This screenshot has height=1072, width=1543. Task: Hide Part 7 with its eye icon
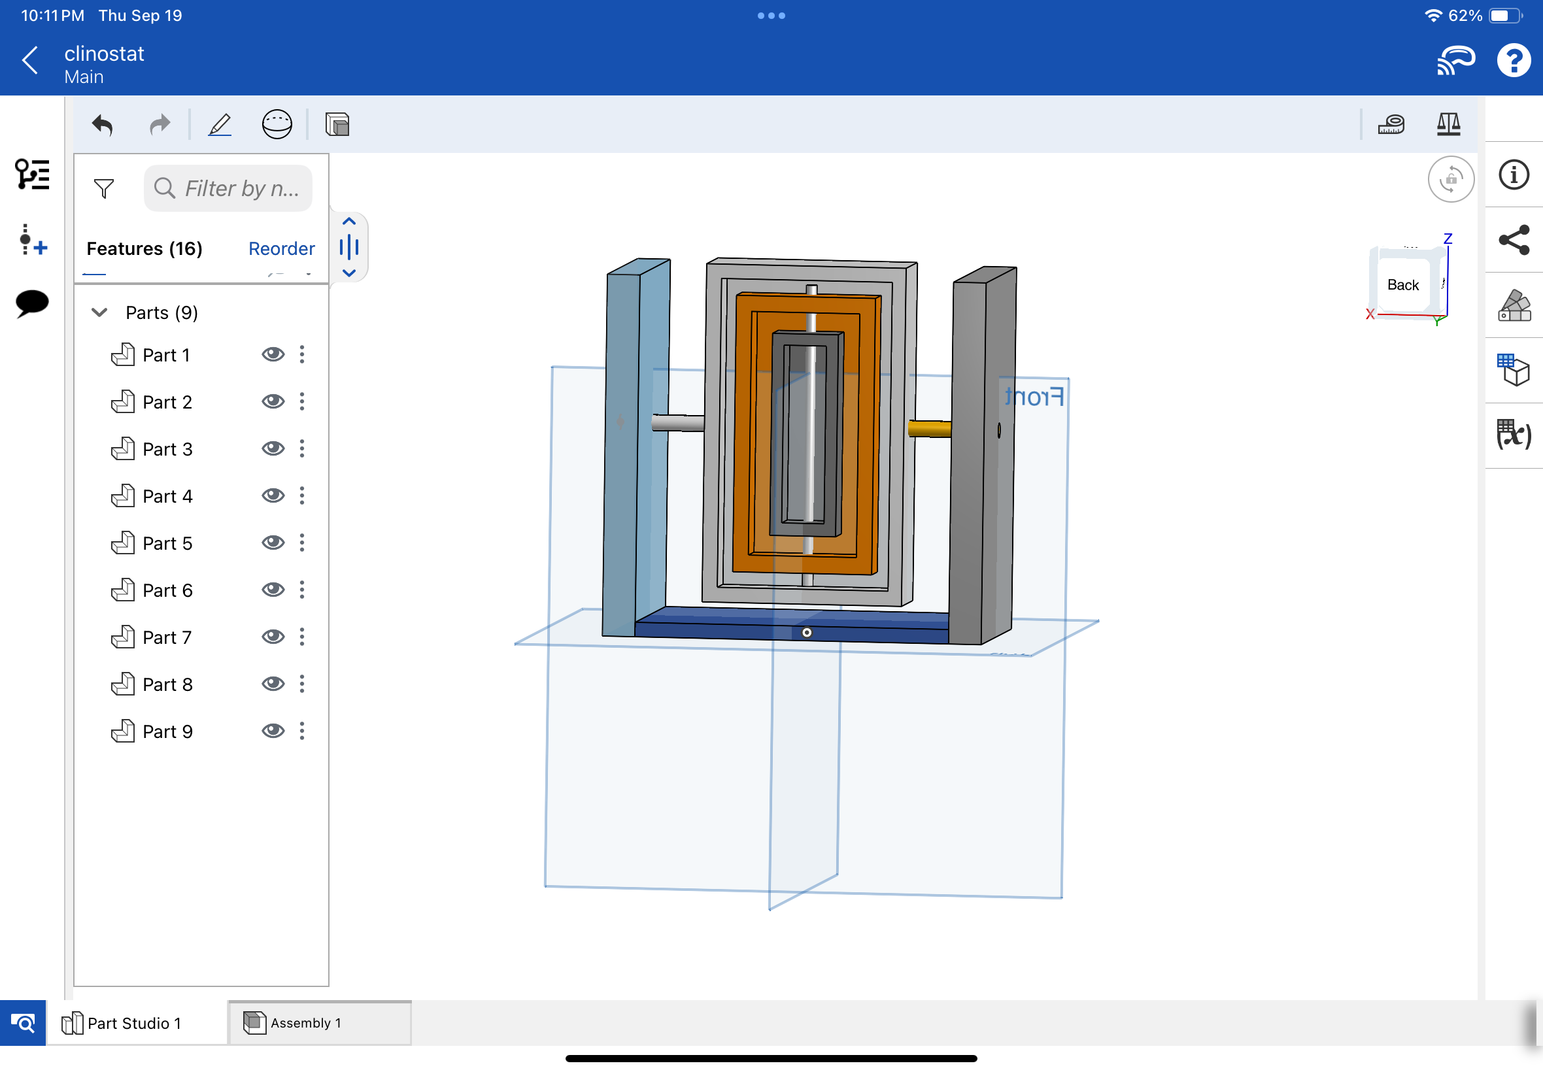(x=273, y=637)
